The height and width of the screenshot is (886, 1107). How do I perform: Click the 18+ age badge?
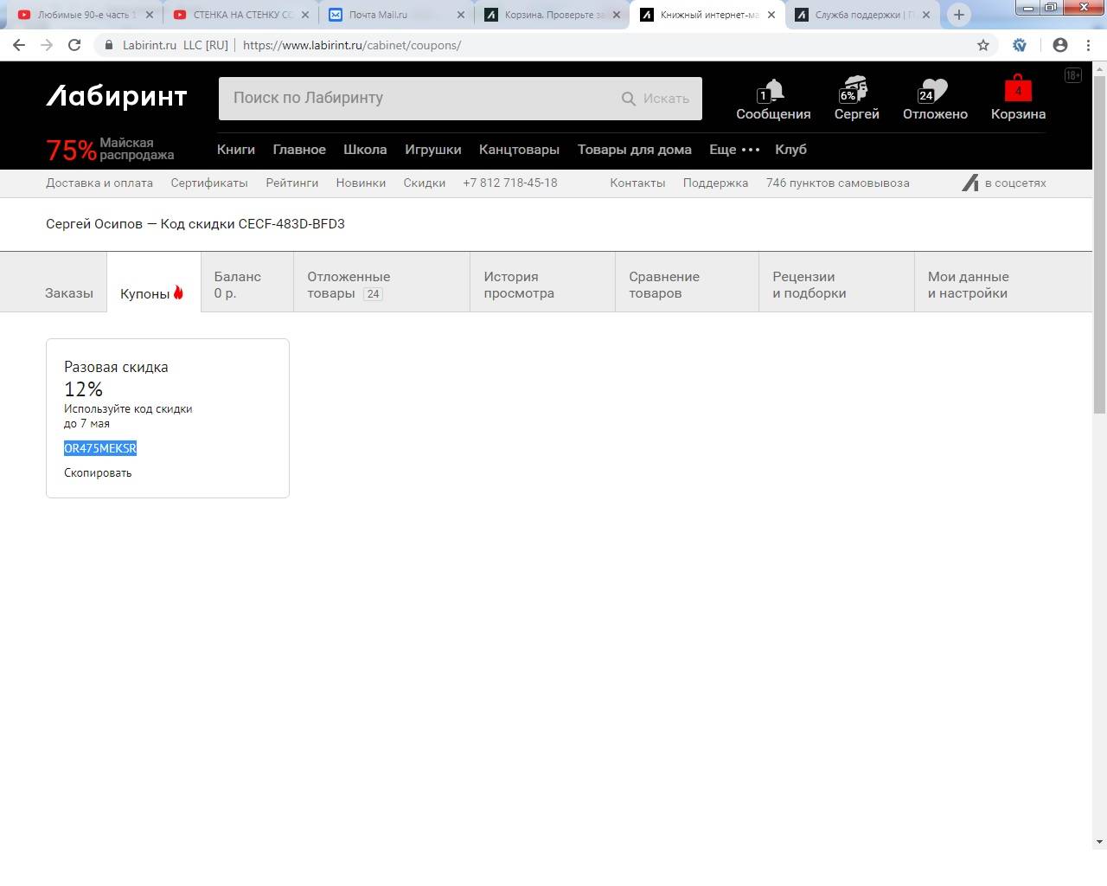click(1073, 75)
